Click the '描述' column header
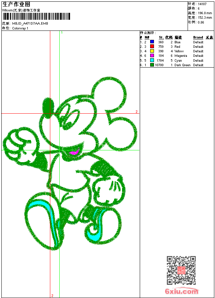Screen dimensions: 215x298 coord(178,37)
